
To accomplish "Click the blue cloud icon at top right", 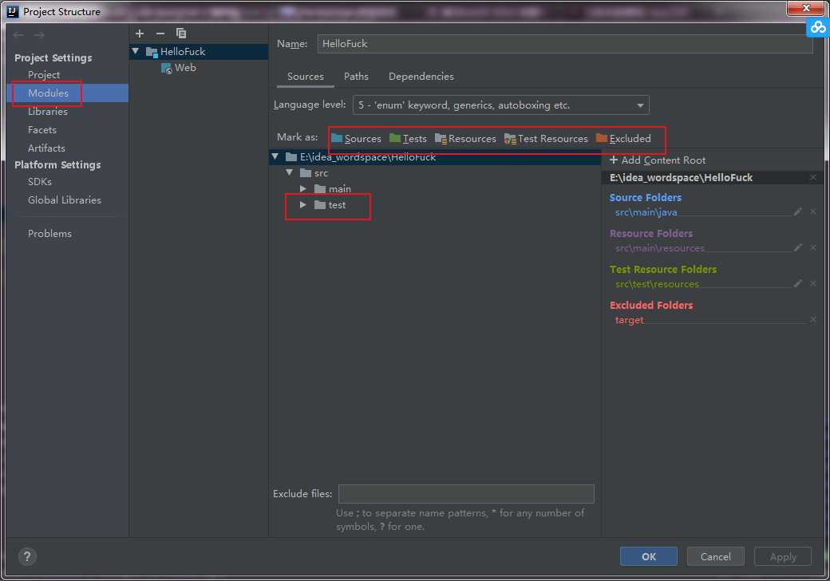I will [818, 27].
